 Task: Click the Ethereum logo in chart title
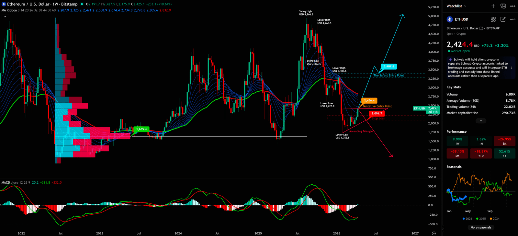[4, 4]
